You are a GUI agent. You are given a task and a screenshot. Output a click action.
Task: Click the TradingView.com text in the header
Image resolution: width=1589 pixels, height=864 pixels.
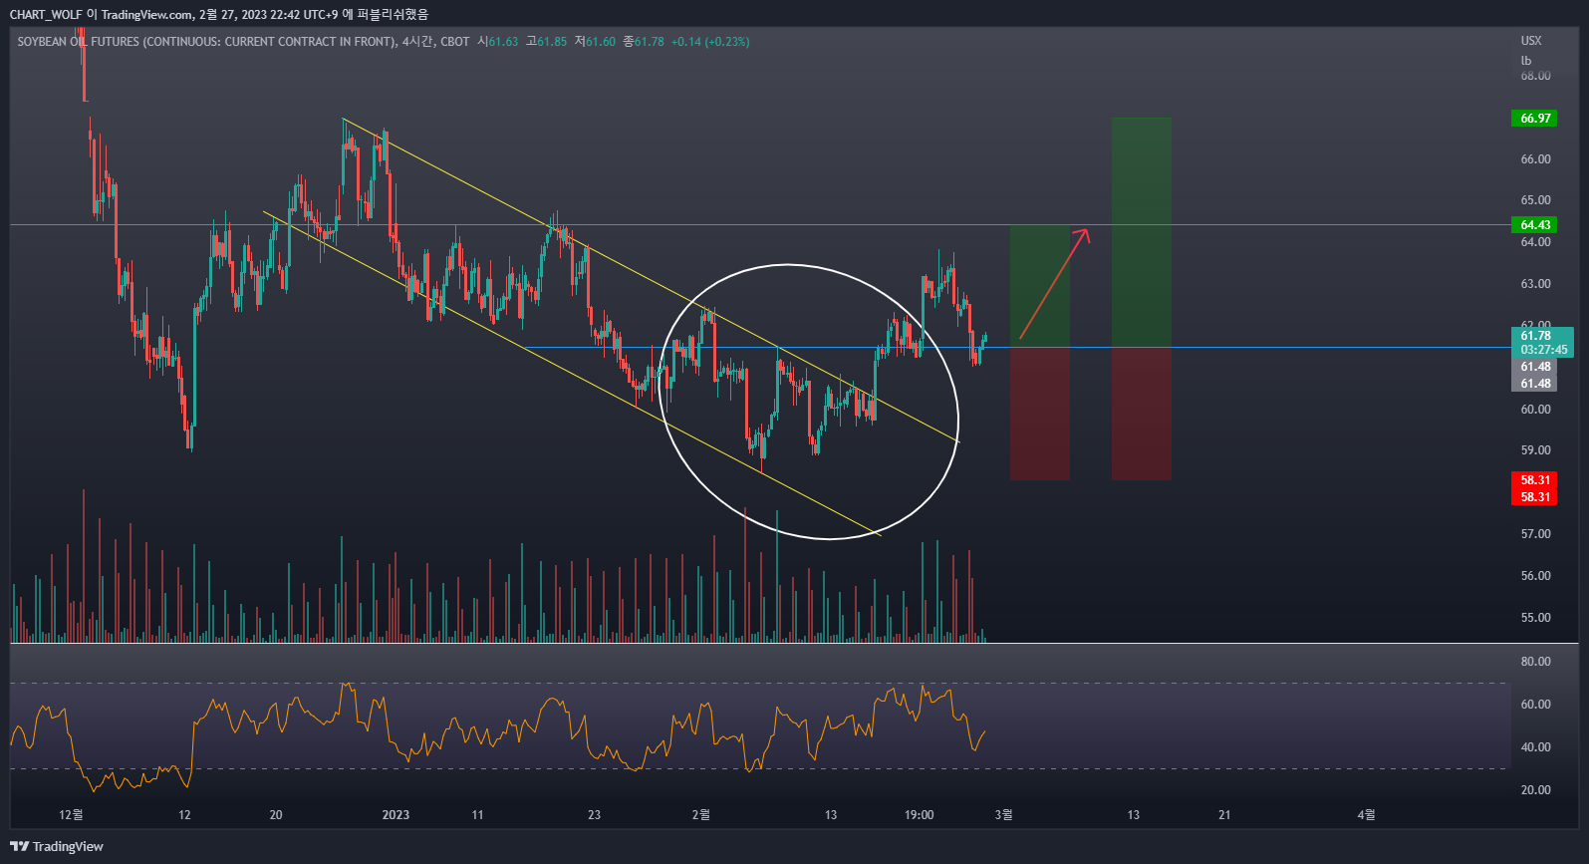point(146,14)
